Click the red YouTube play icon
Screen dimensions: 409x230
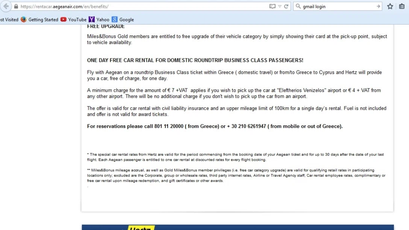tap(64, 19)
